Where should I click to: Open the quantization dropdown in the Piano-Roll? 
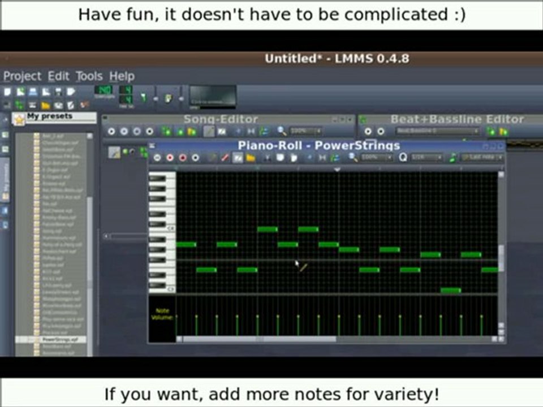428,158
